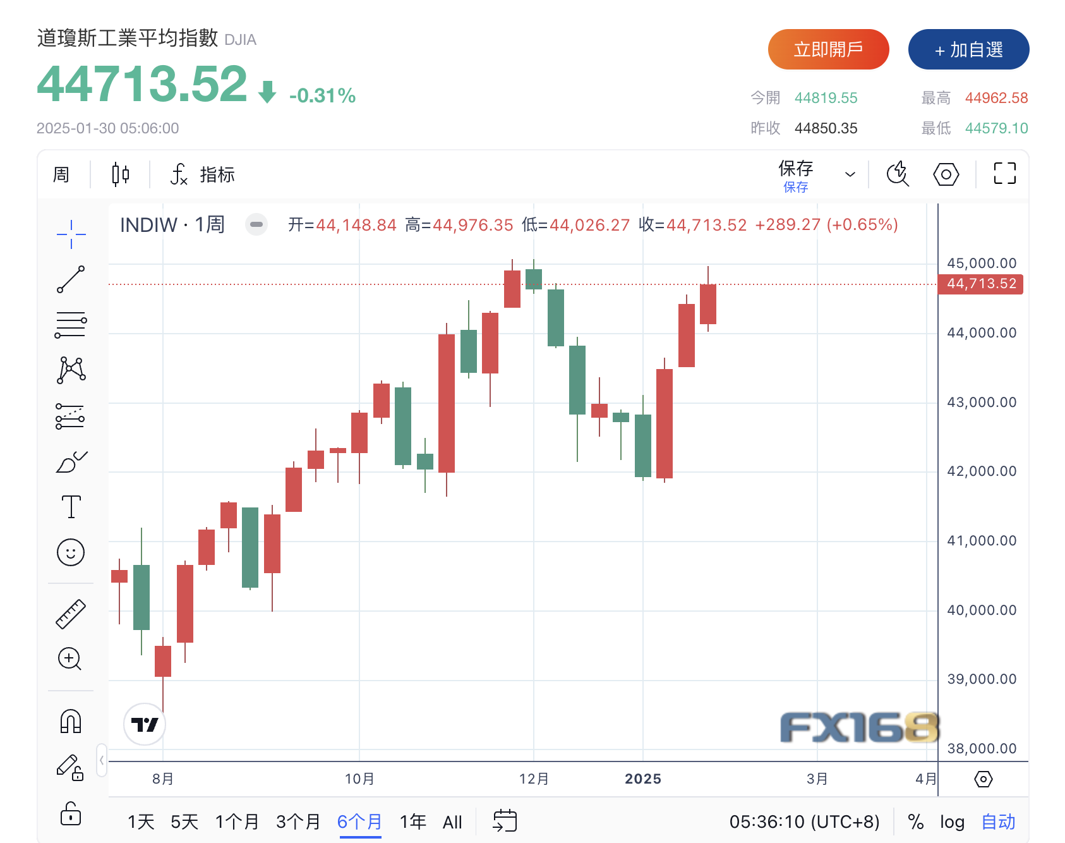Select the trend line drawing tool
The image size is (1065, 843).
click(x=71, y=279)
